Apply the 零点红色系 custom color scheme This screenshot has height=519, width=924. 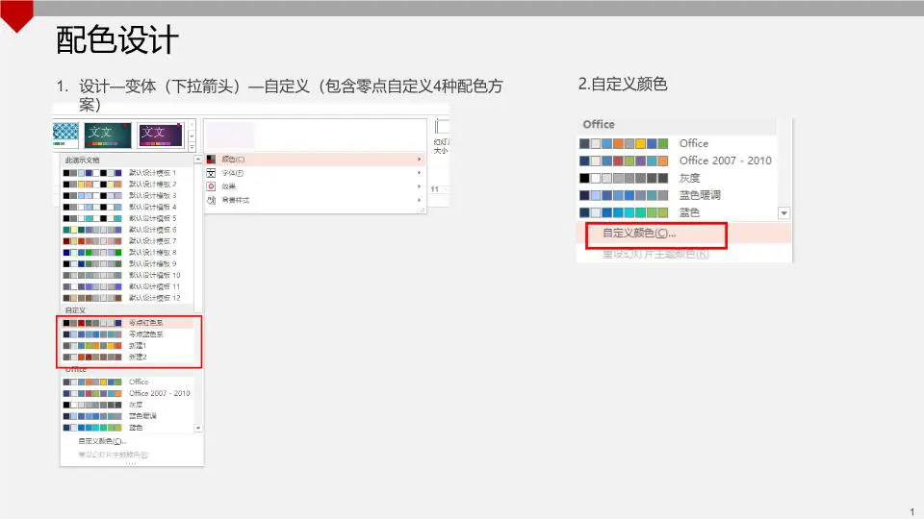tap(127, 323)
